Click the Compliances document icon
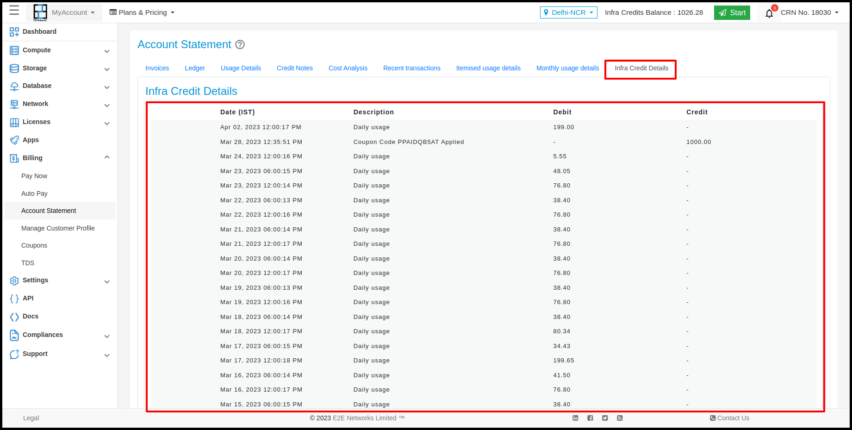 click(x=14, y=335)
